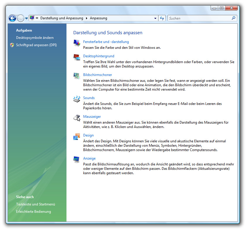246x230 pixels.
Task: Select Darstellung und Anpassung breadcrumb
Action: (62, 18)
